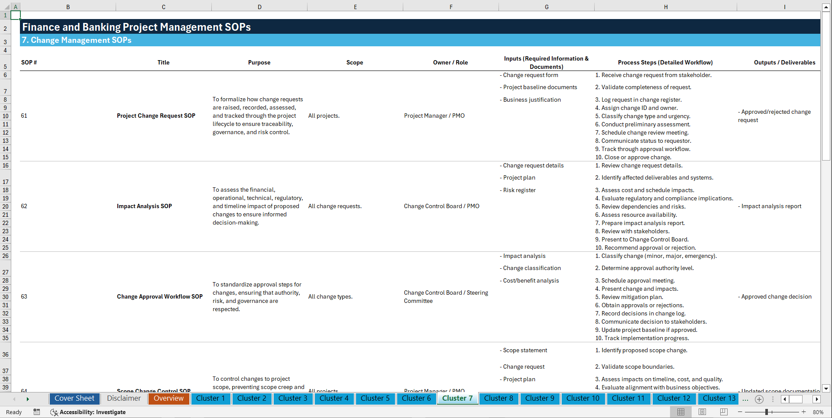Switch to Normal view via status bar icon

click(681, 412)
